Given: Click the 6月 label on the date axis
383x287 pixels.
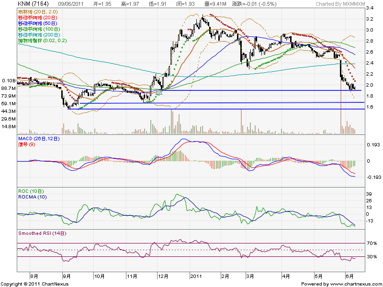Looking at the screenshot, I should (x=349, y=276).
